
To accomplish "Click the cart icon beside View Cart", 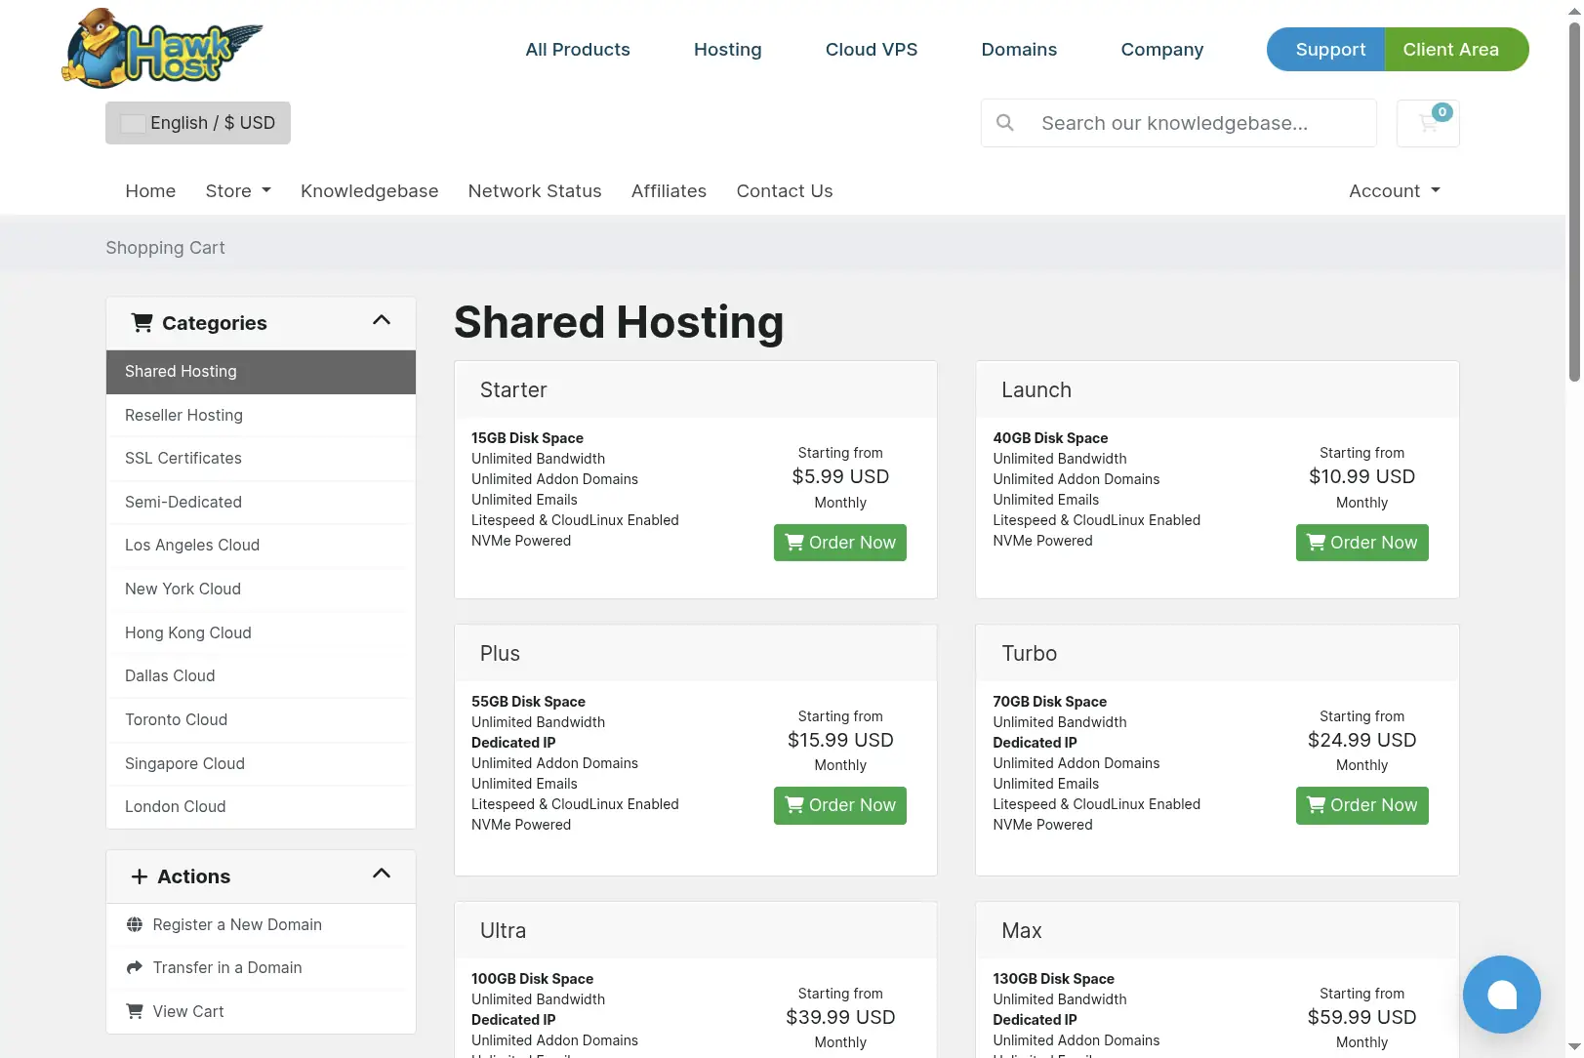I will (135, 1011).
